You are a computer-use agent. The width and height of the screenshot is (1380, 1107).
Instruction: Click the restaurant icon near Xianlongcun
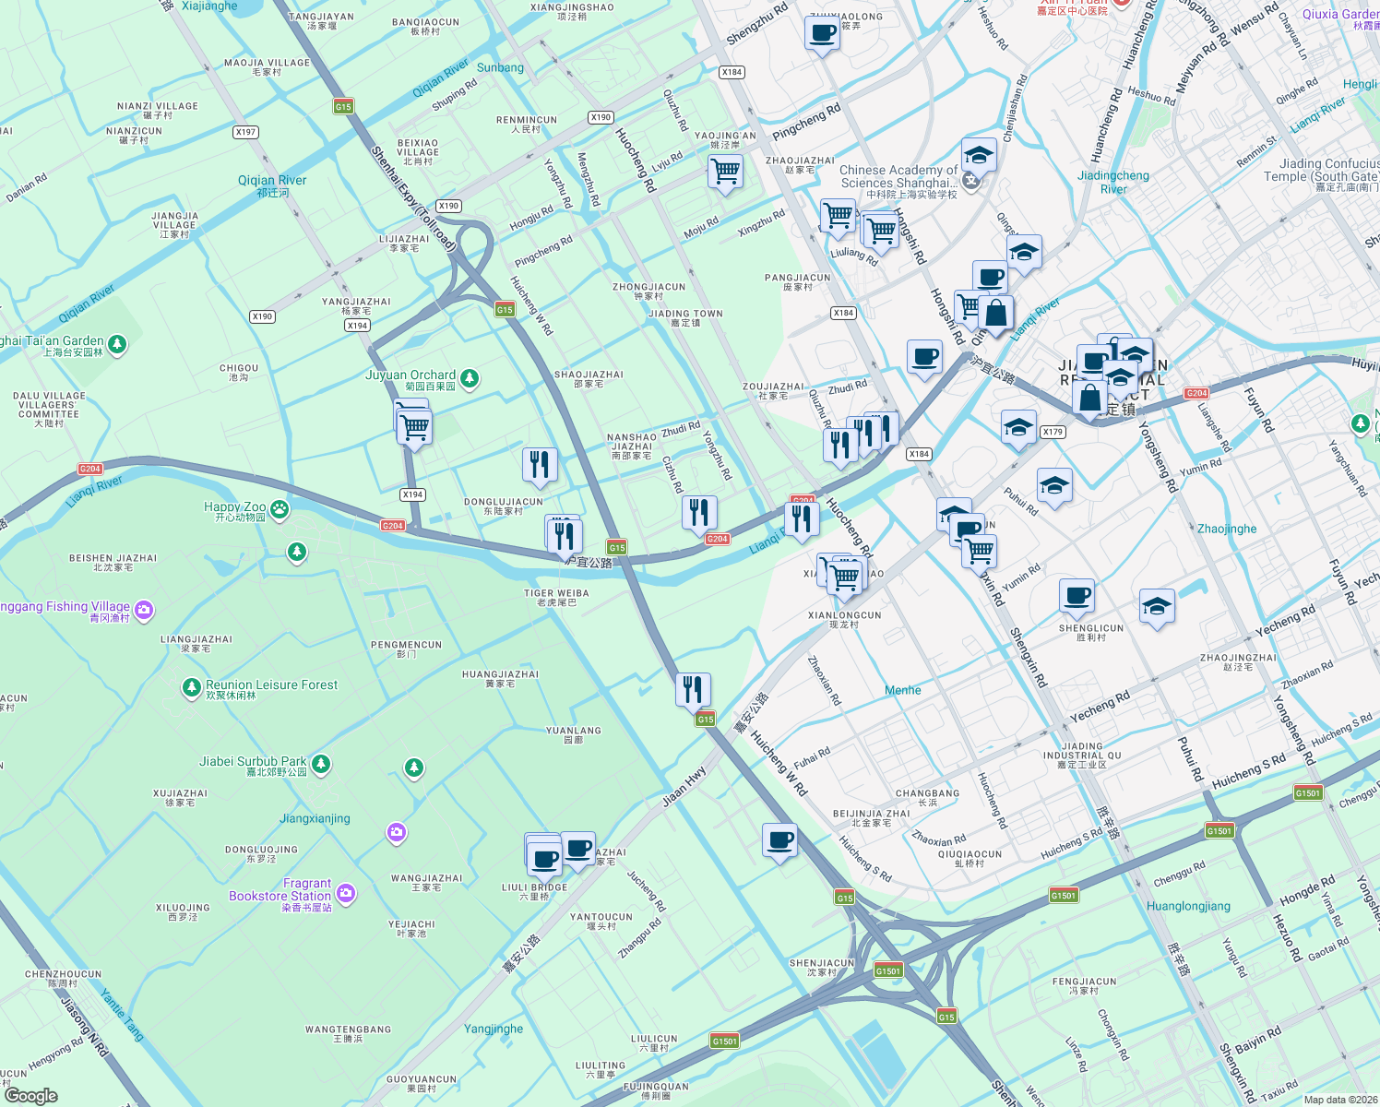click(x=801, y=519)
